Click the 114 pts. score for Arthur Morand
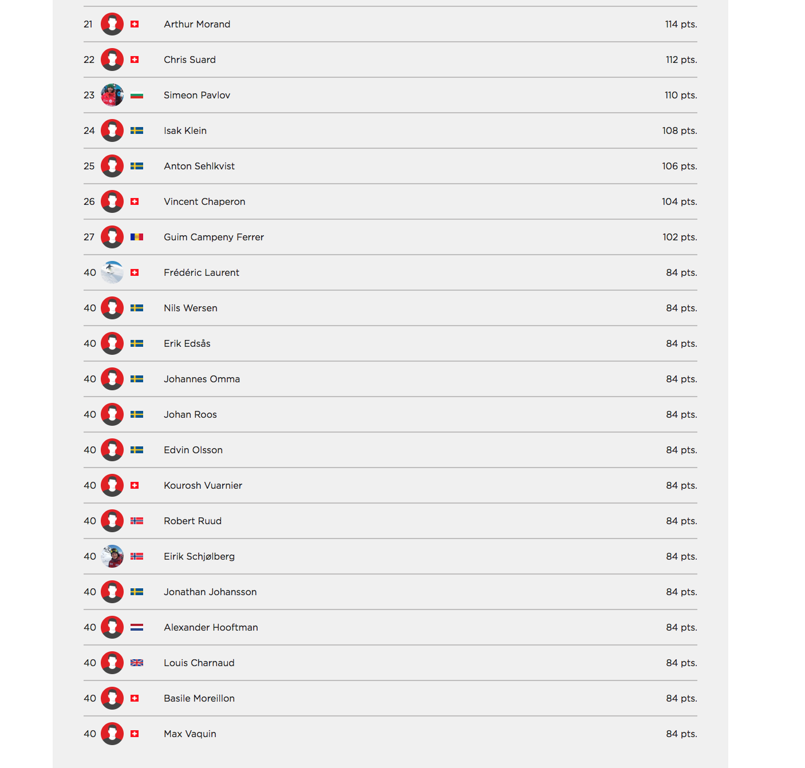 [681, 24]
